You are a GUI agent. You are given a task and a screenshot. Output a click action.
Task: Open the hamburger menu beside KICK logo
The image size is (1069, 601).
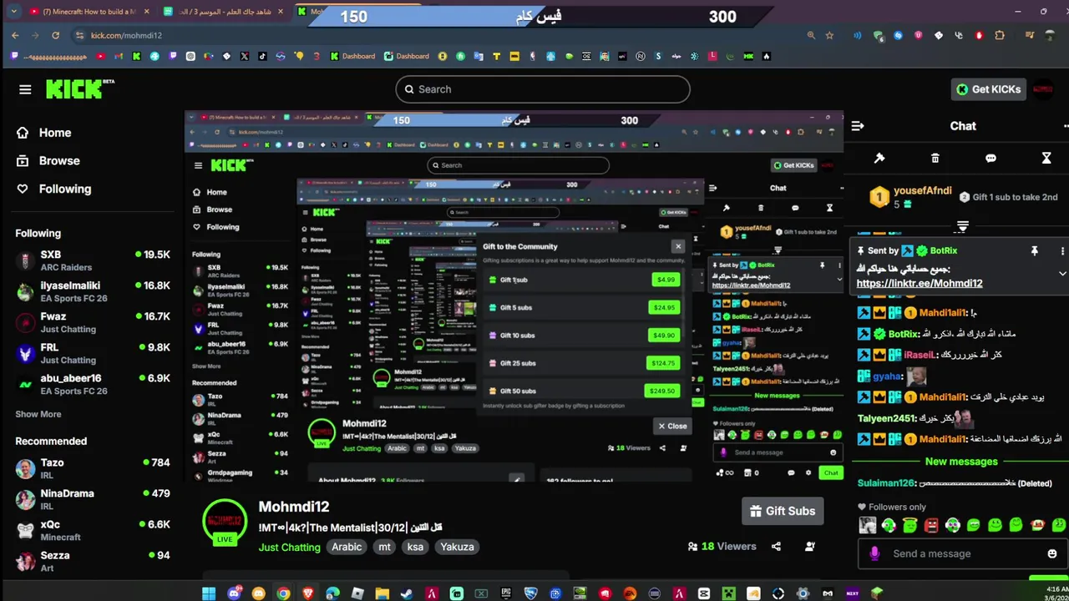click(x=25, y=89)
